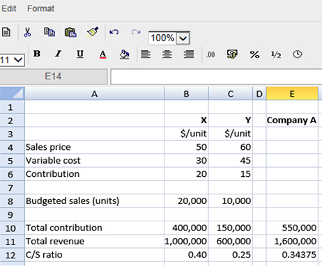Screen dimensions: 322x266
Task: Apply currency format with the money icon
Action: [232, 54]
